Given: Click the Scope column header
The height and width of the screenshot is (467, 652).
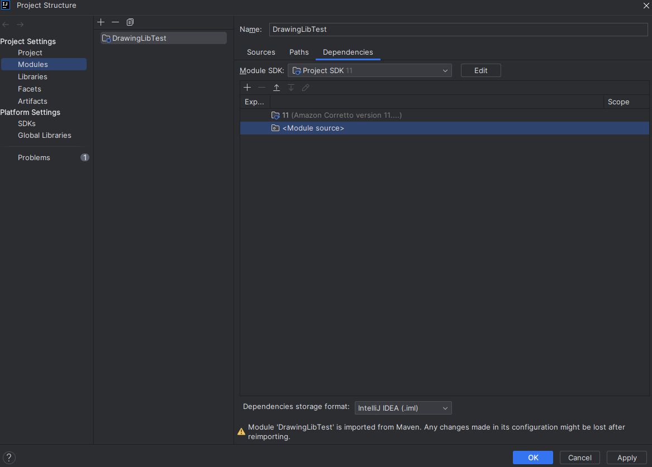Looking at the screenshot, I should click(626, 102).
